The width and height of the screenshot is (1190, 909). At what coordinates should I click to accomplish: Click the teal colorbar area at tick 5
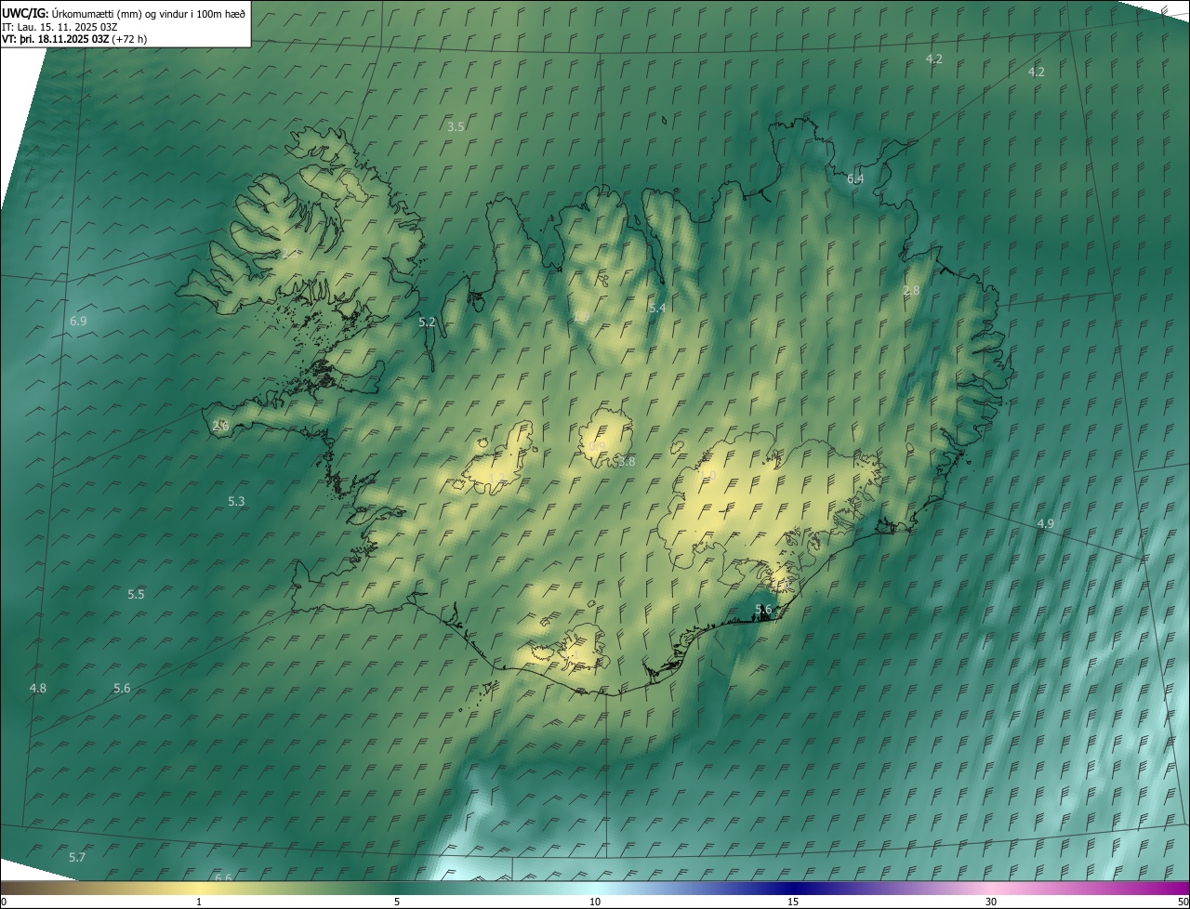397,888
